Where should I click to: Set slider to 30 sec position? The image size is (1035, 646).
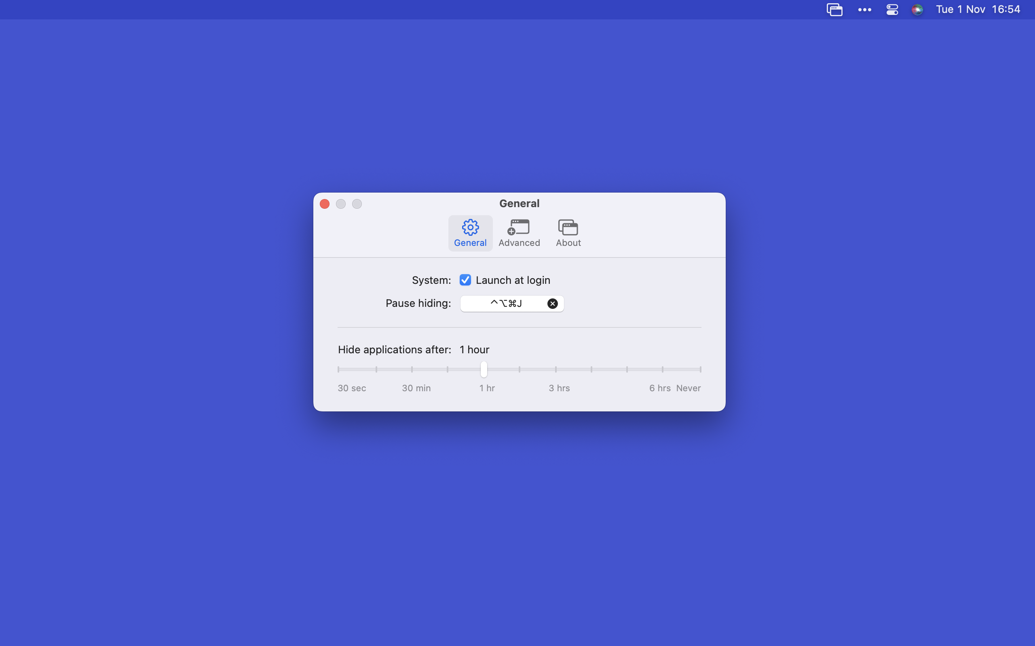tap(338, 369)
